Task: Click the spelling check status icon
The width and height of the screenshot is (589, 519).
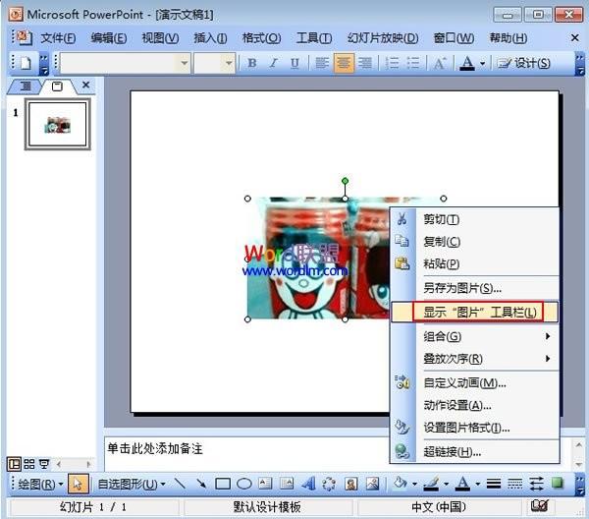Action: coord(540,506)
